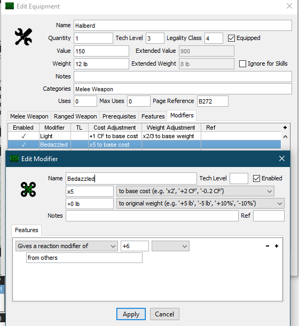Click the Weight Adjustment column header
Screen dimensions: 299x326
(x=171, y=128)
